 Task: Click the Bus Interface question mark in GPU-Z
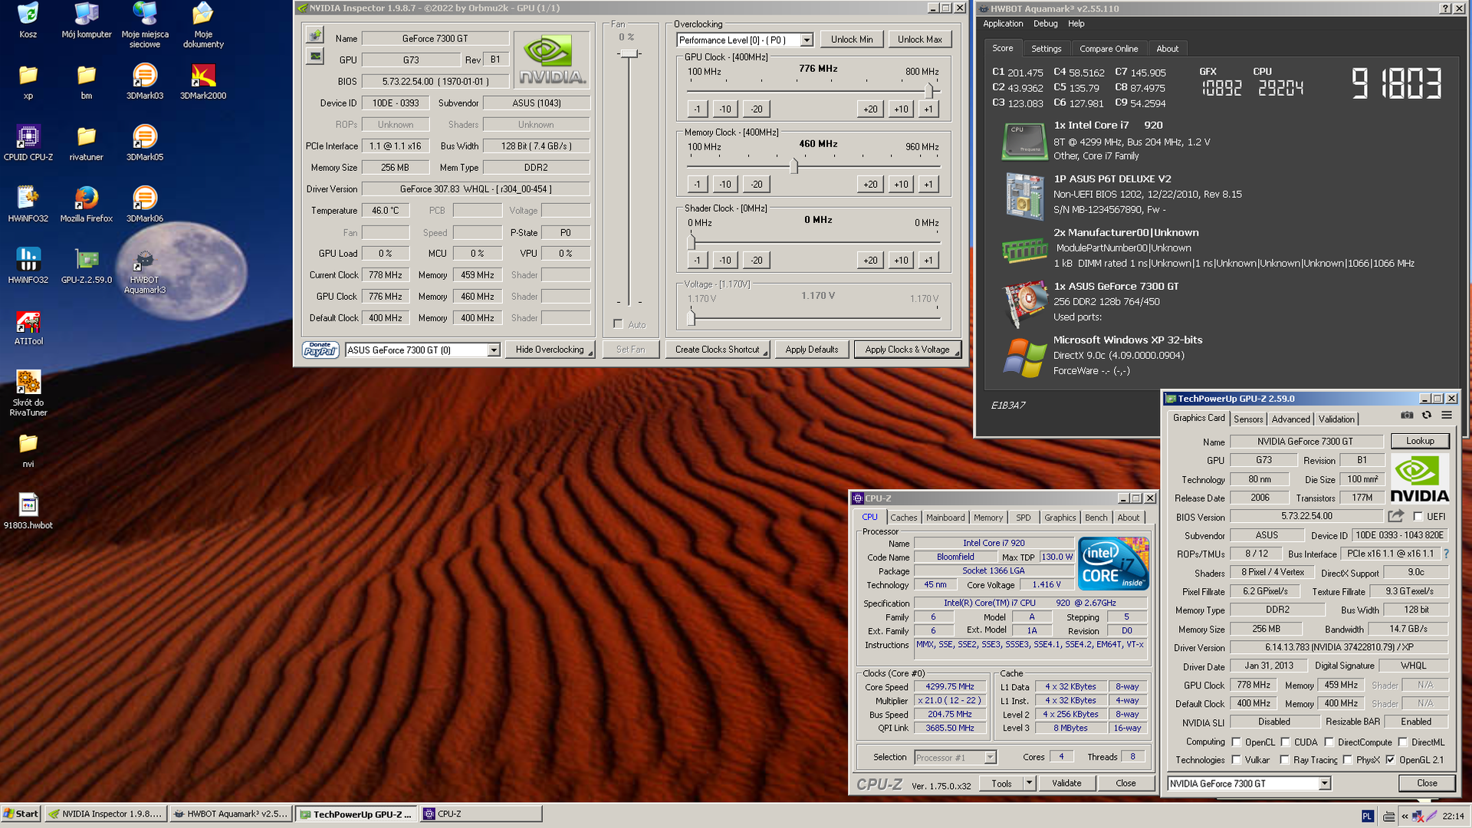click(x=1446, y=554)
